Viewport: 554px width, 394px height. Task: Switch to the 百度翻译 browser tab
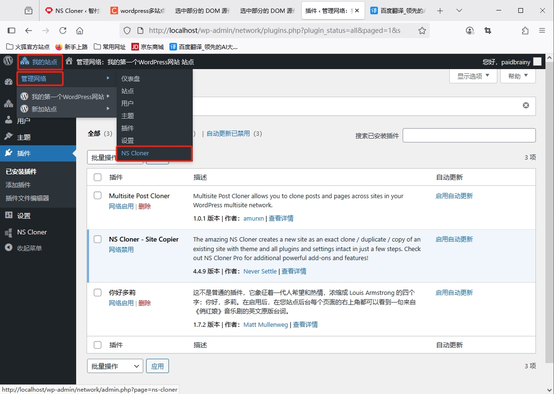pos(397,10)
